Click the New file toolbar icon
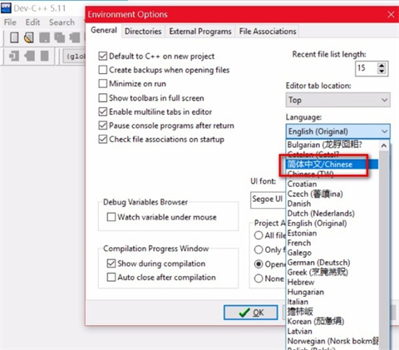This screenshot has height=350, width=399. [x=14, y=37]
